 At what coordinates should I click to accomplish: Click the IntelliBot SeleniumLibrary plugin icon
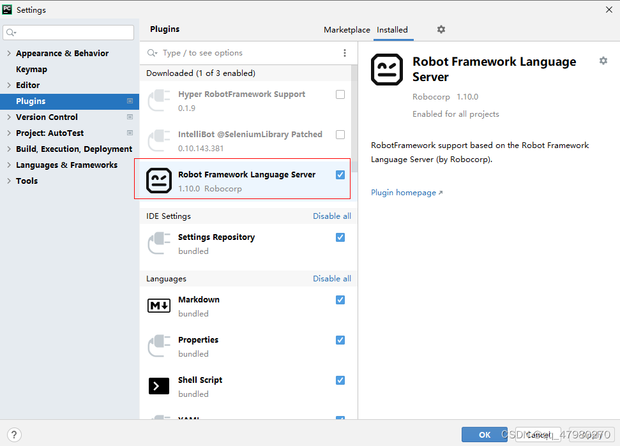click(159, 141)
